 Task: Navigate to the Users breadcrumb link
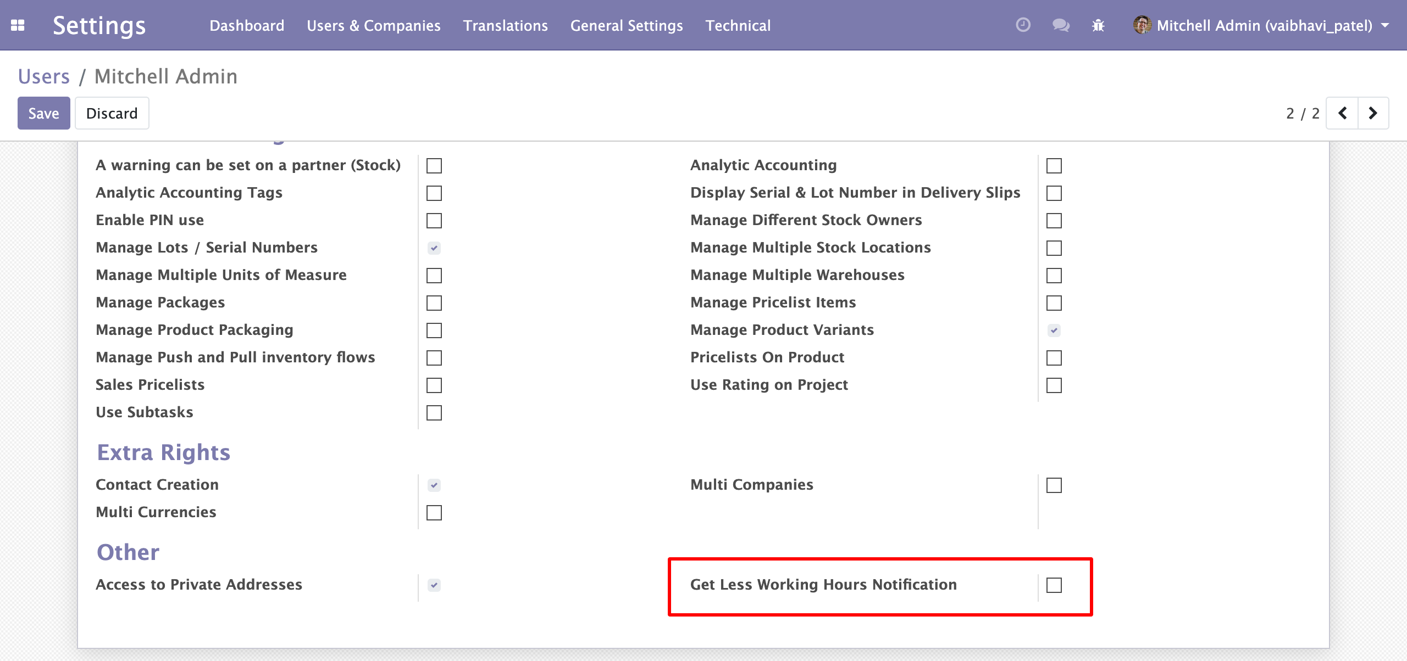pyautogui.click(x=44, y=76)
